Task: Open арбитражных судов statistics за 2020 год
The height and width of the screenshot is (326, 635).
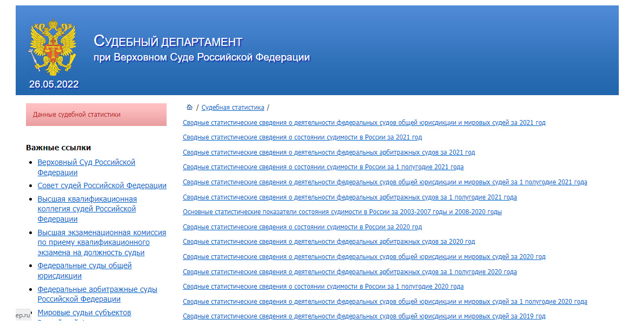Action: click(x=328, y=242)
